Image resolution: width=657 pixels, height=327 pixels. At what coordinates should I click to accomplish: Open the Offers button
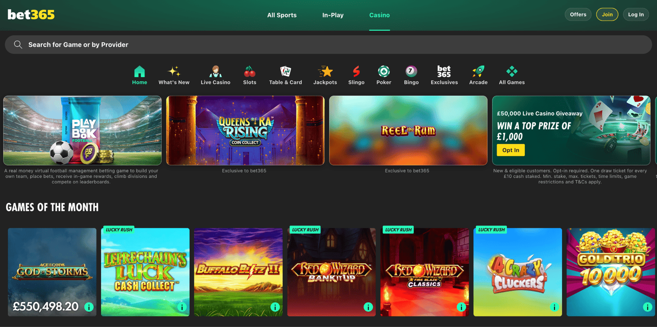(578, 14)
